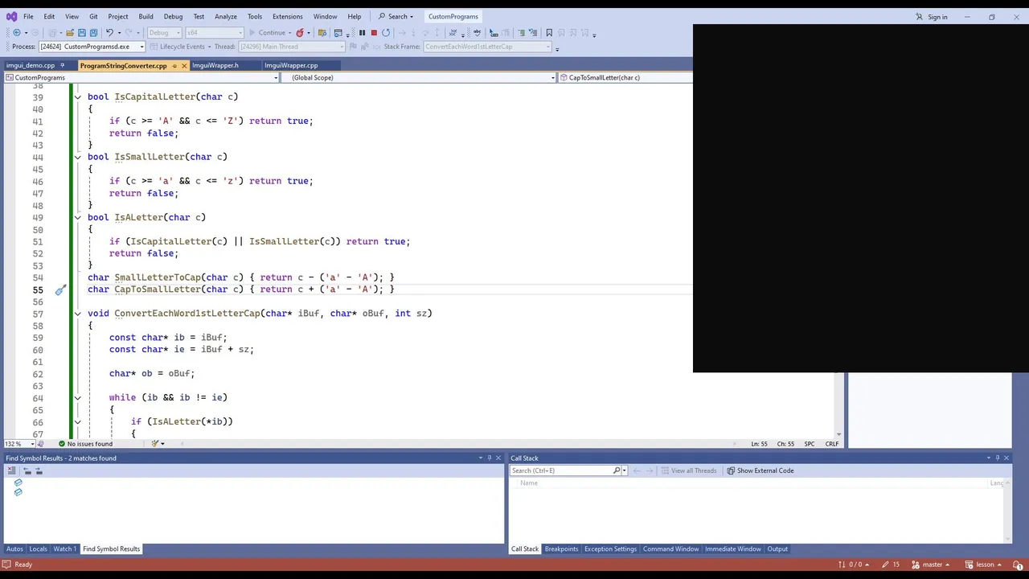Viewport: 1029px width, 579px height.
Task: Close the Call Stack panel
Action: [x=1006, y=458]
